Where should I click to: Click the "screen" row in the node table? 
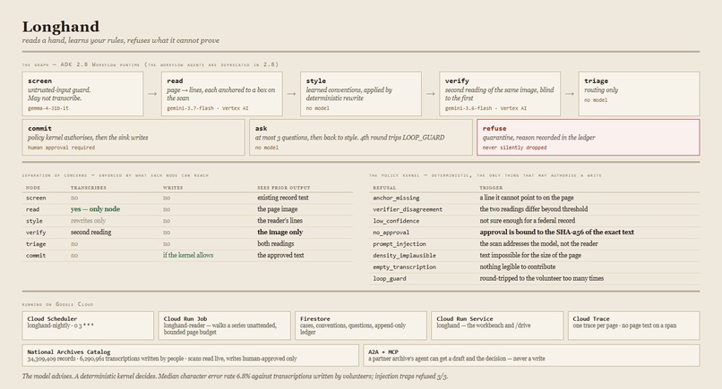(x=187, y=198)
